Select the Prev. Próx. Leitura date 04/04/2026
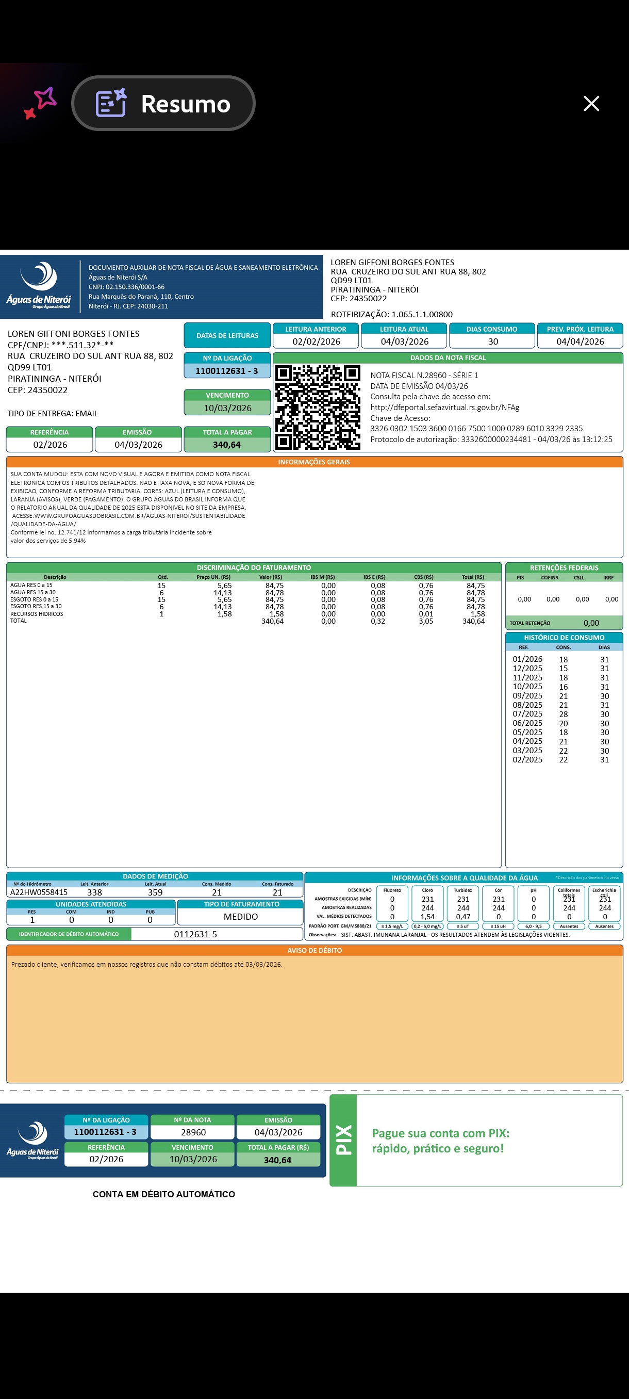 pyautogui.click(x=580, y=341)
